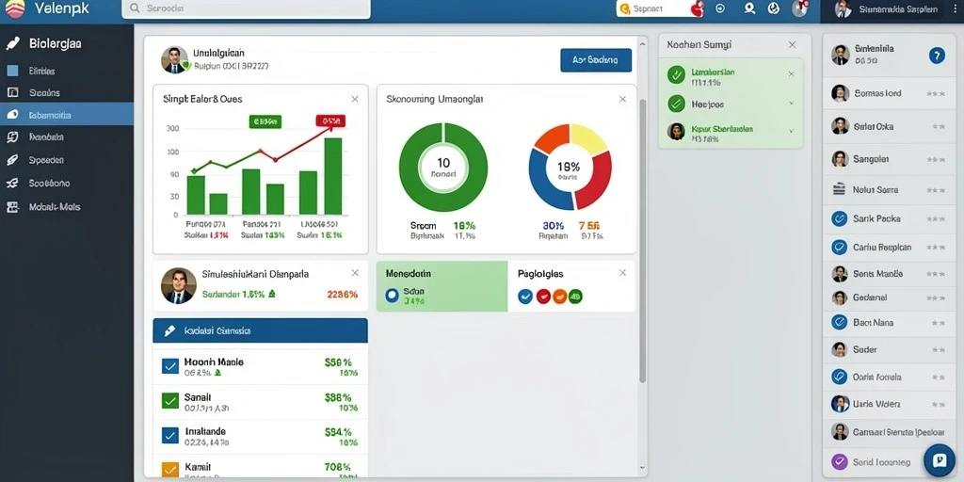Click the Elintes sidebar square icon
Image resolution: width=964 pixels, height=482 pixels.
[x=12, y=71]
